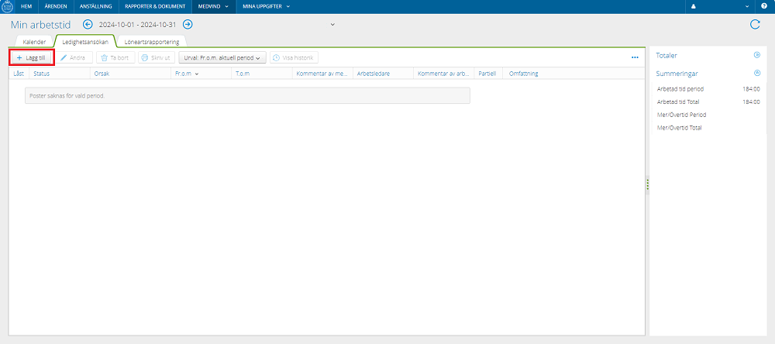775x344 pixels.
Task: Click the Skriv ut print button
Action: pyautogui.click(x=157, y=58)
